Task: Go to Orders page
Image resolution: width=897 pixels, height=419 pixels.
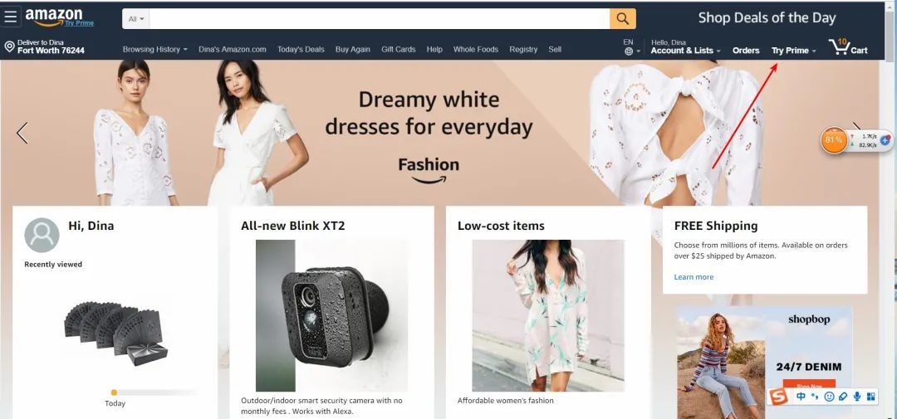Action: (x=746, y=51)
